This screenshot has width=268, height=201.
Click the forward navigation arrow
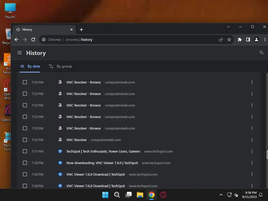tap(25, 40)
